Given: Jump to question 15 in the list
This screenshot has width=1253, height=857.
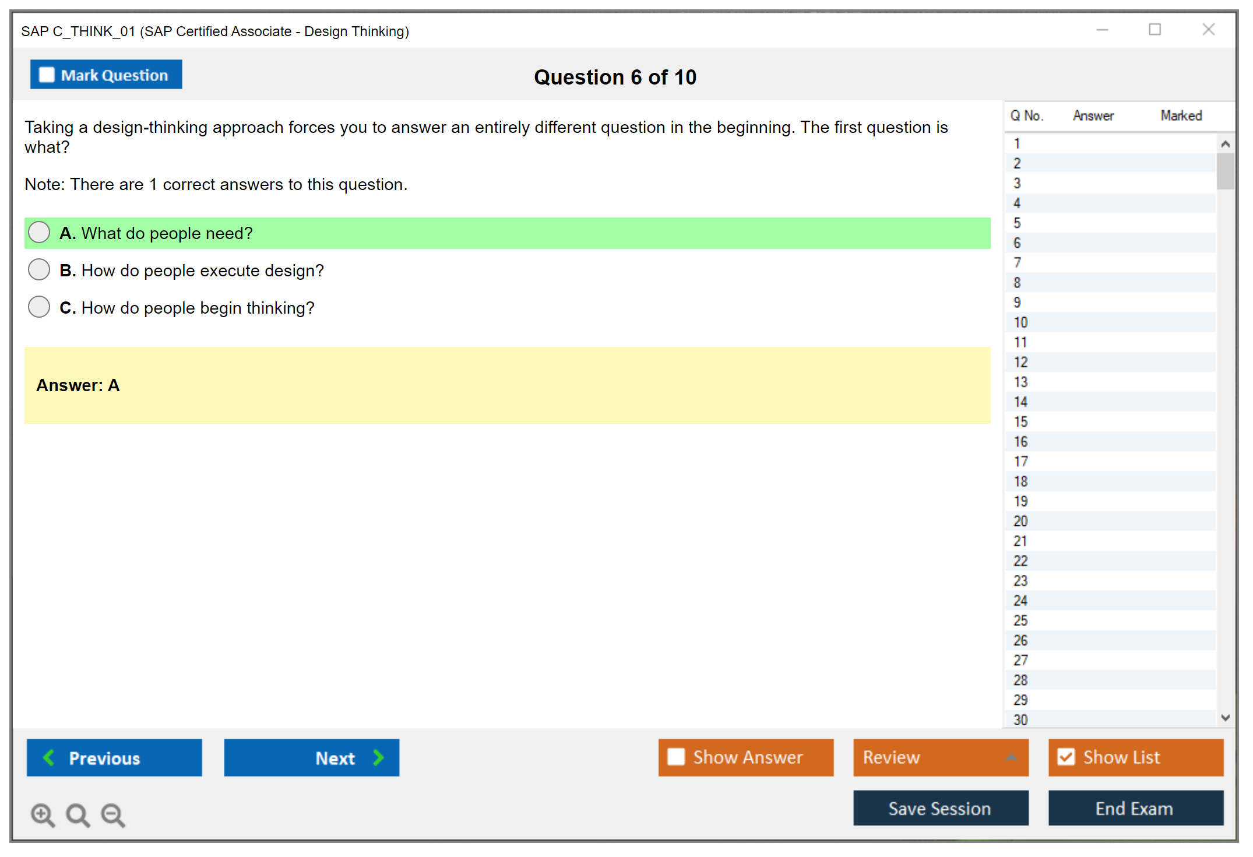Looking at the screenshot, I should tap(1020, 422).
